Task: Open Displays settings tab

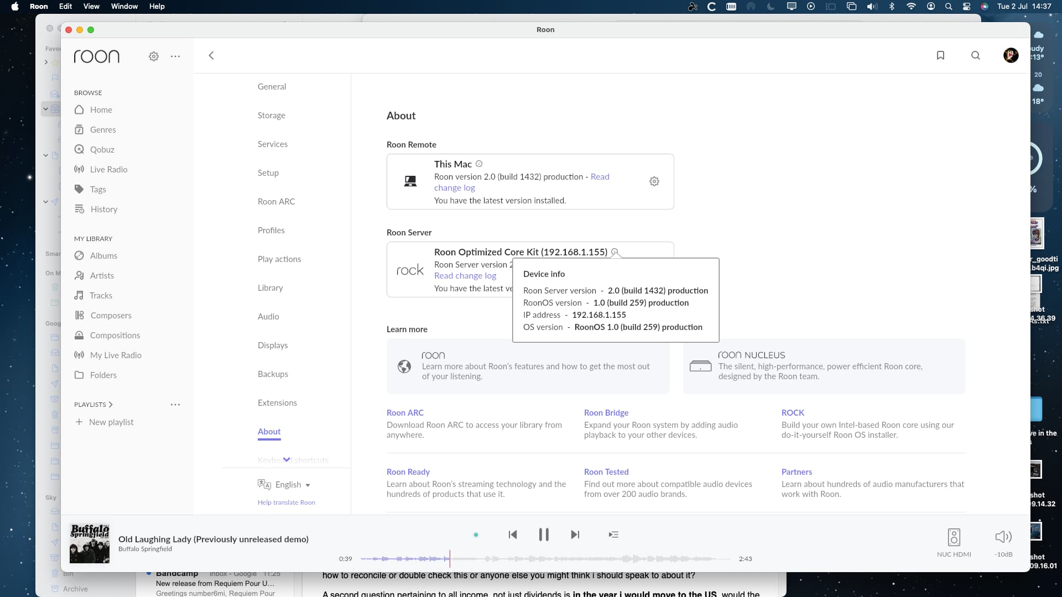Action: click(x=273, y=345)
